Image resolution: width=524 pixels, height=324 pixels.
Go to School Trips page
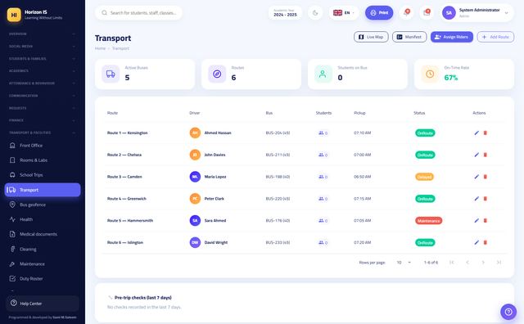(x=43, y=175)
